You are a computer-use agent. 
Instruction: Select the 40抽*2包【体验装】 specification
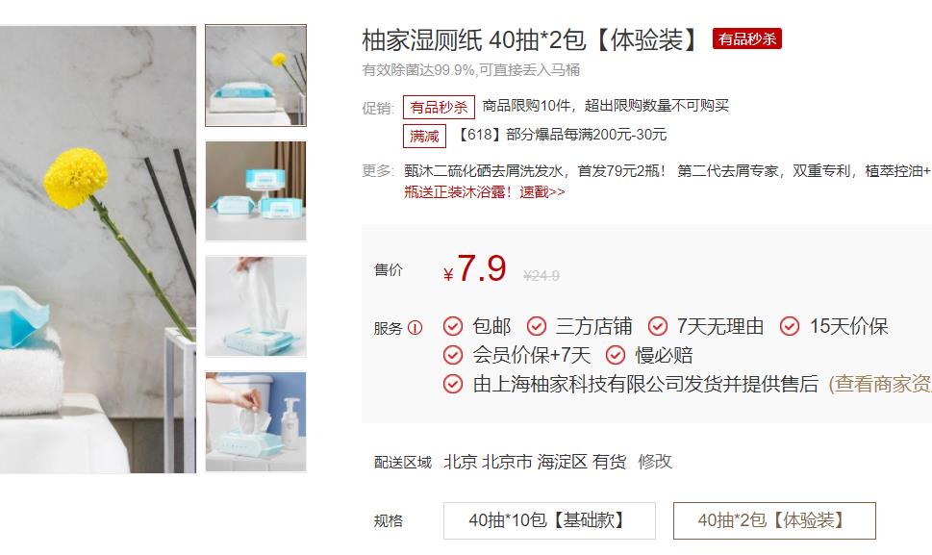[x=774, y=520]
